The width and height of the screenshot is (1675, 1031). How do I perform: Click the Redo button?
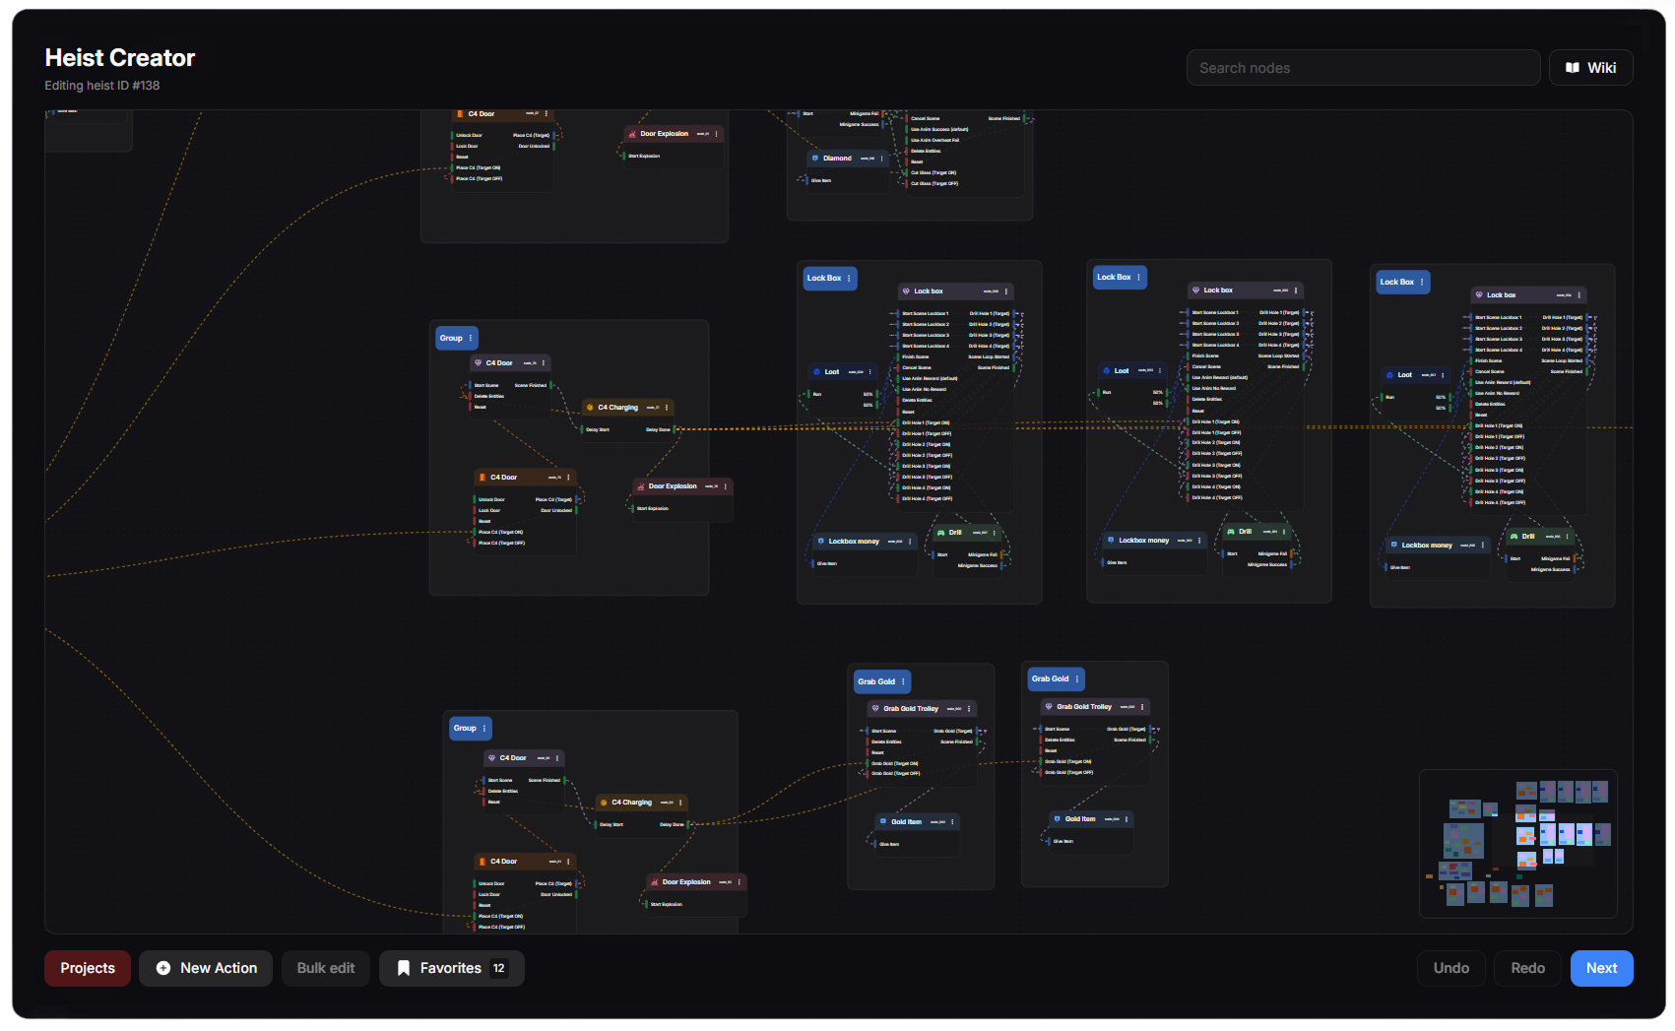[x=1527, y=968]
